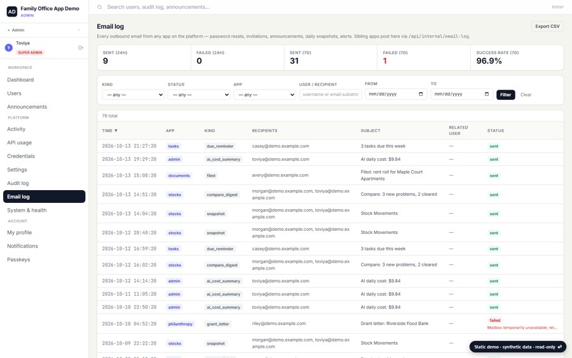
Task: Go to the Users page
Action: 44,93
